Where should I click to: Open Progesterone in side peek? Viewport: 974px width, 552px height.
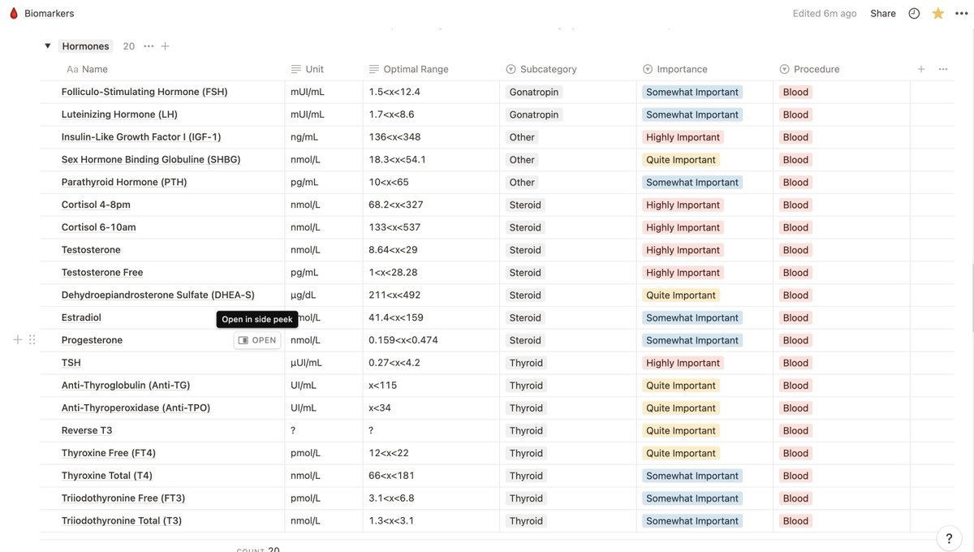click(x=257, y=340)
